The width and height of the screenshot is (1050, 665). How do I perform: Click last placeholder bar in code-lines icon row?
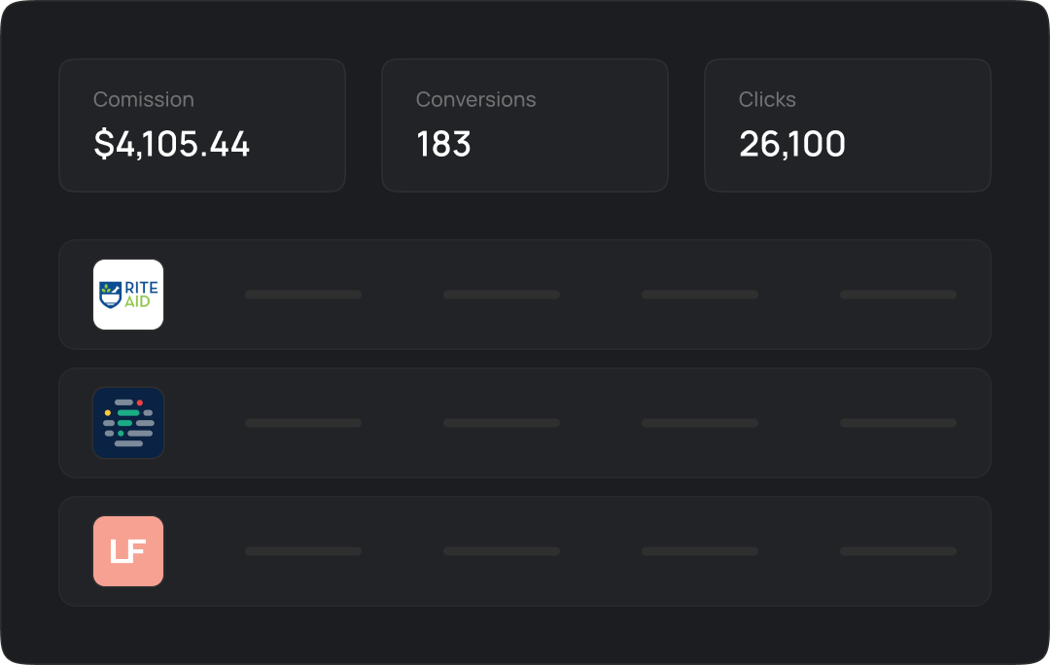click(898, 423)
